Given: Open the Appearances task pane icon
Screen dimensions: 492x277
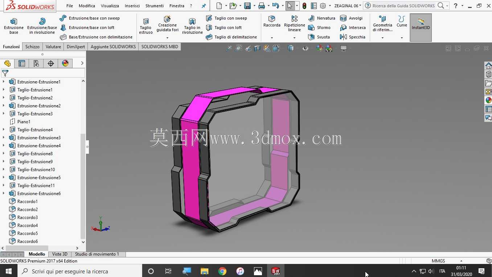Looking at the screenshot, I should click(x=488, y=100).
